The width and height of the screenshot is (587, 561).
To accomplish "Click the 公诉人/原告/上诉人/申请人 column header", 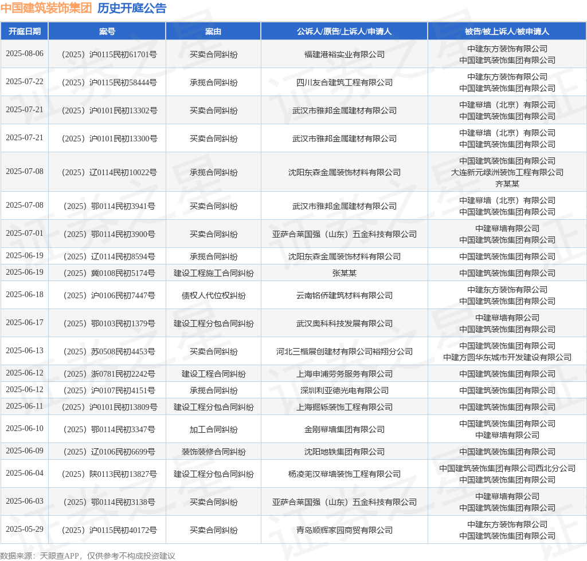I will point(345,31).
